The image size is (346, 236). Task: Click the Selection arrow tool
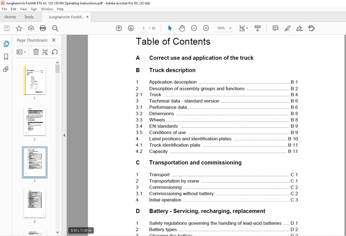pos(170,28)
